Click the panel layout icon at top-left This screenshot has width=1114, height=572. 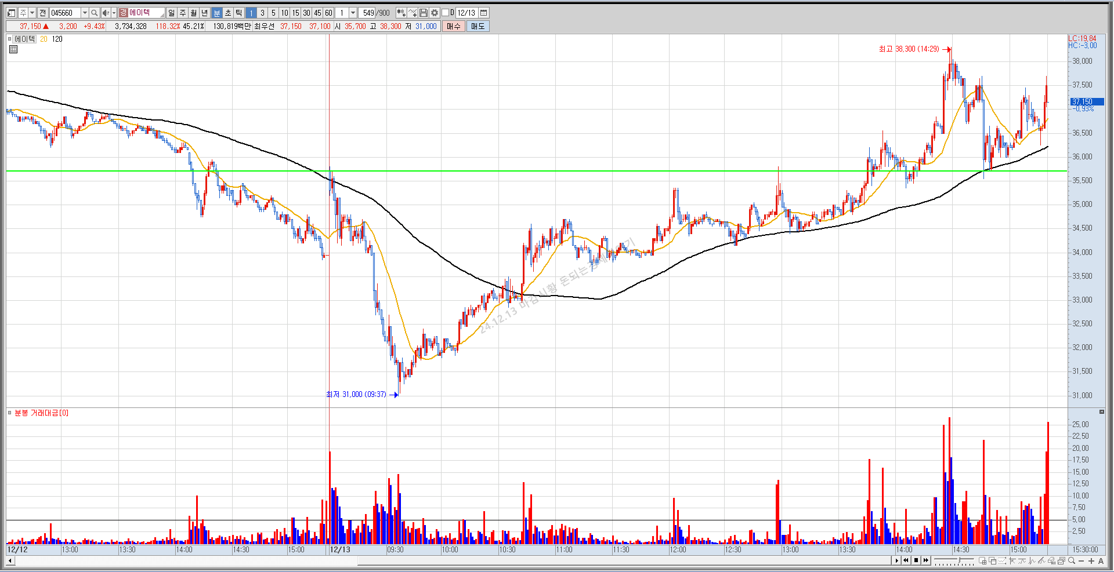[11, 13]
